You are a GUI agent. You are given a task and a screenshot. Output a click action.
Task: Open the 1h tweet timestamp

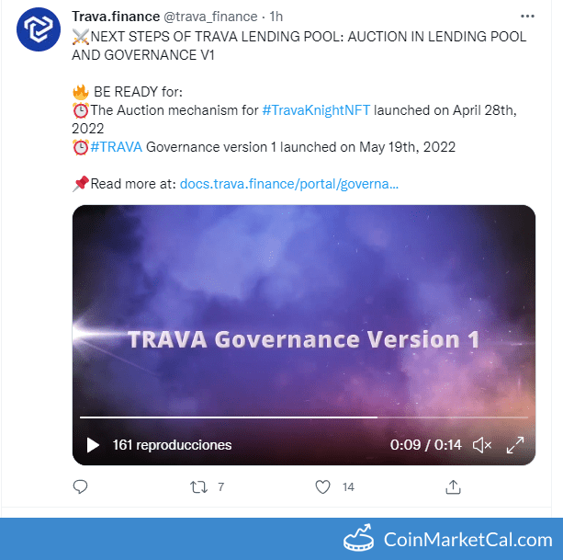pyautogui.click(x=276, y=17)
